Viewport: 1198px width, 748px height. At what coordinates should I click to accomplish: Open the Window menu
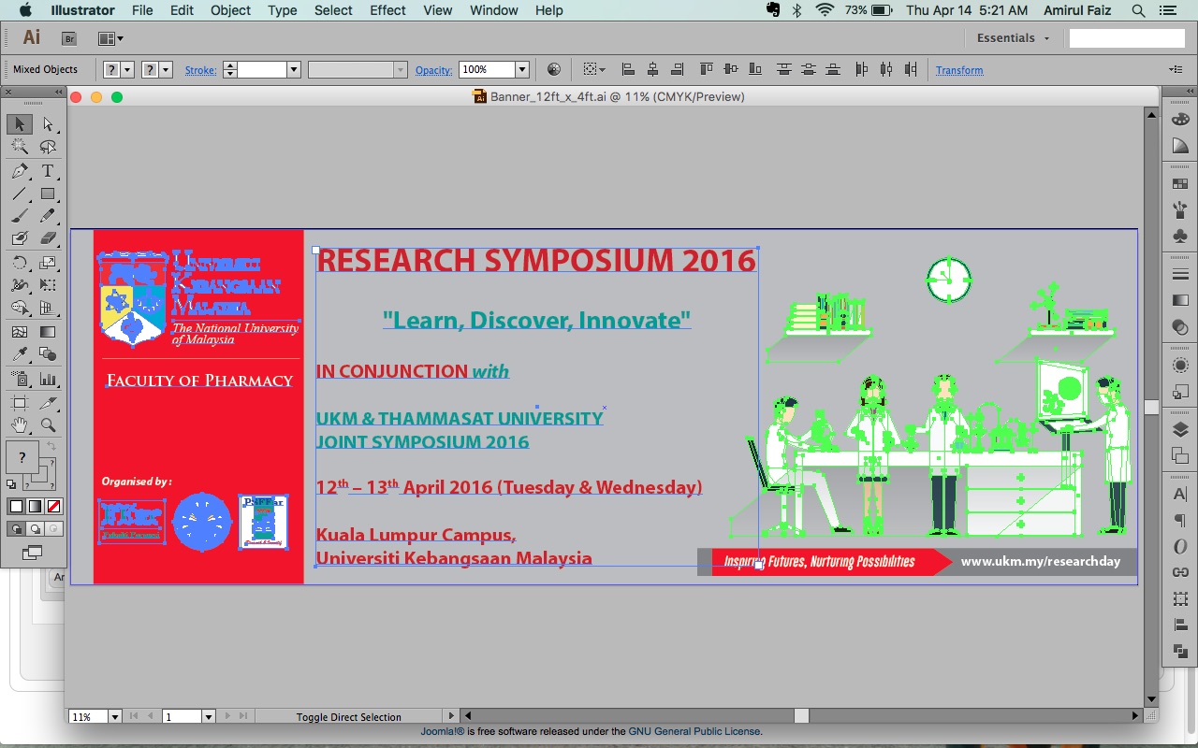click(493, 10)
